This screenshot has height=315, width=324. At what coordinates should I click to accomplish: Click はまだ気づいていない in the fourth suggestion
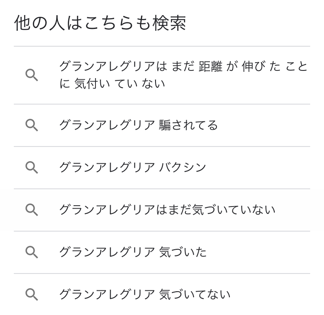point(215,210)
